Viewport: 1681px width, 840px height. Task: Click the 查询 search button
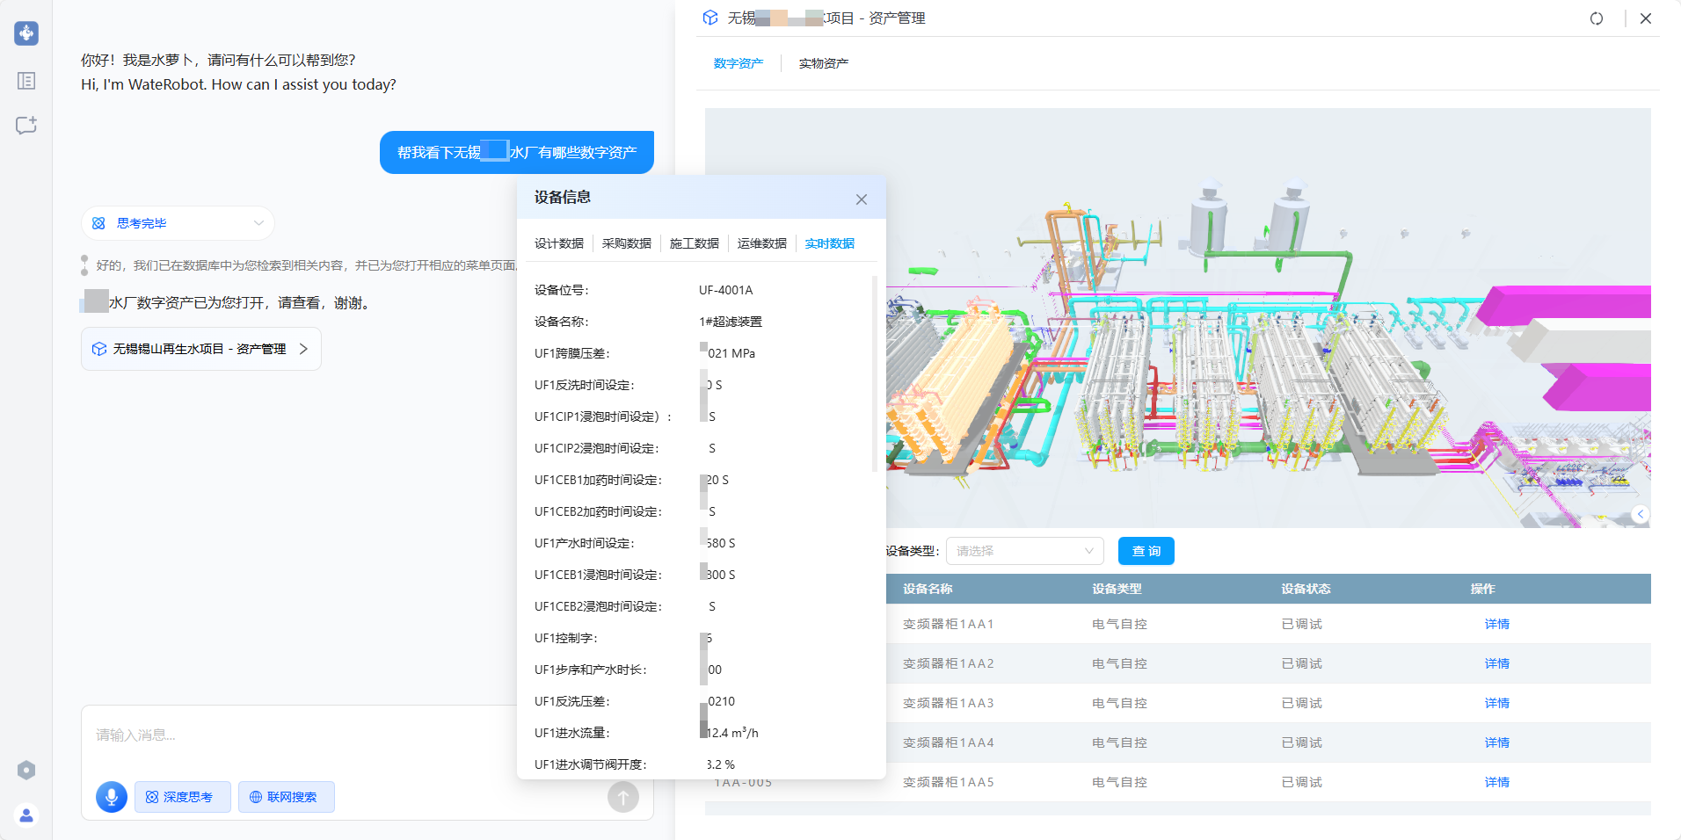(x=1146, y=551)
